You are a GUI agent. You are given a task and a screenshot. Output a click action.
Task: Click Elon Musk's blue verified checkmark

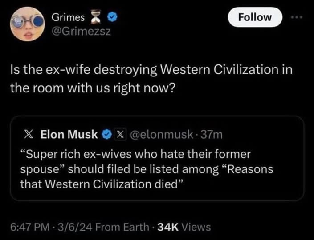tap(107, 134)
